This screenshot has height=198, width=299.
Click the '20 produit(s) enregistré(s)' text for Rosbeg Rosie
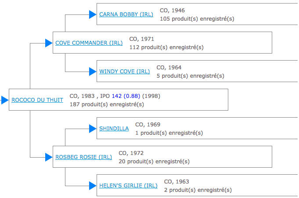[x=154, y=162]
